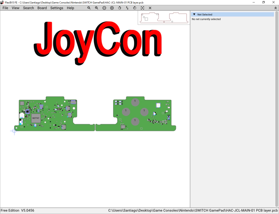Minimize the FlexBV5 window
This screenshot has height=214, width=279.
click(254, 2)
